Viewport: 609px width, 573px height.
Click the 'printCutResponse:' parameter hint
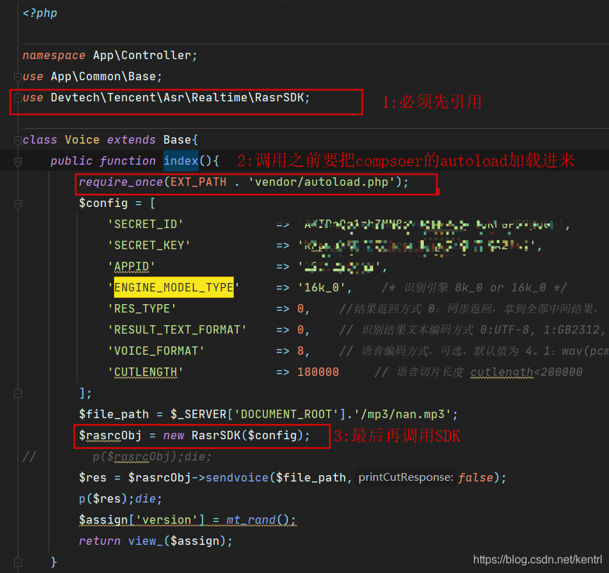pyautogui.click(x=406, y=477)
